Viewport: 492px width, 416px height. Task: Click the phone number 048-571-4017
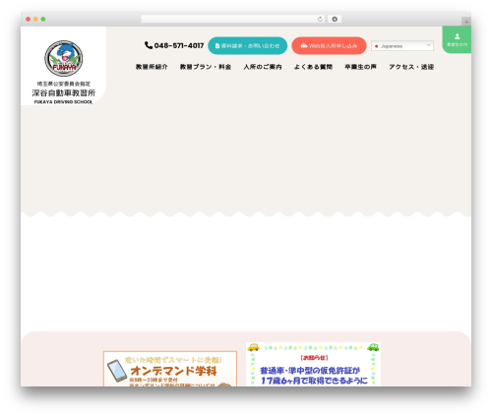179,45
